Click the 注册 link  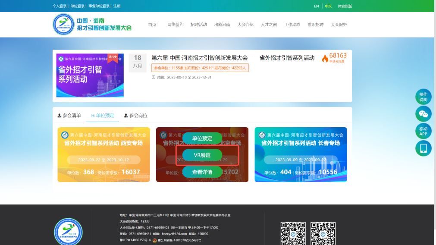coord(117,6)
